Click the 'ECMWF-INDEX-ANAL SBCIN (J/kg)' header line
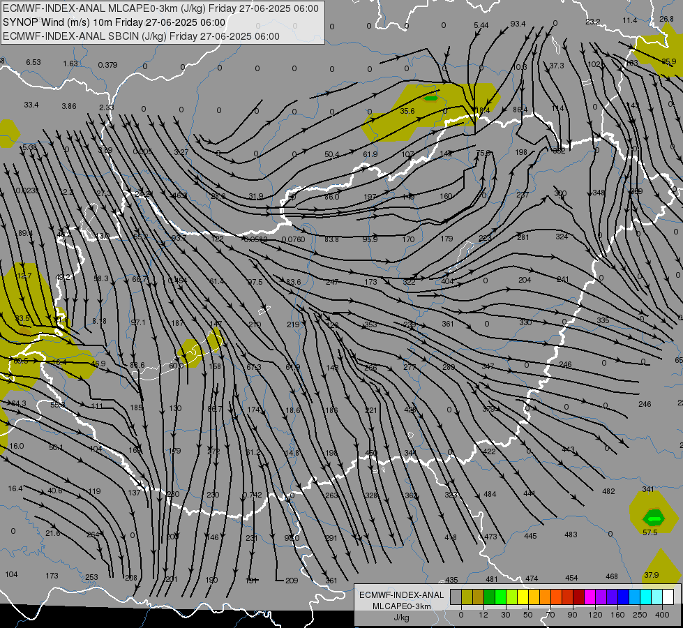The height and width of the screenshot is (628, 683). pyautogui.click(x=84, y=36)
